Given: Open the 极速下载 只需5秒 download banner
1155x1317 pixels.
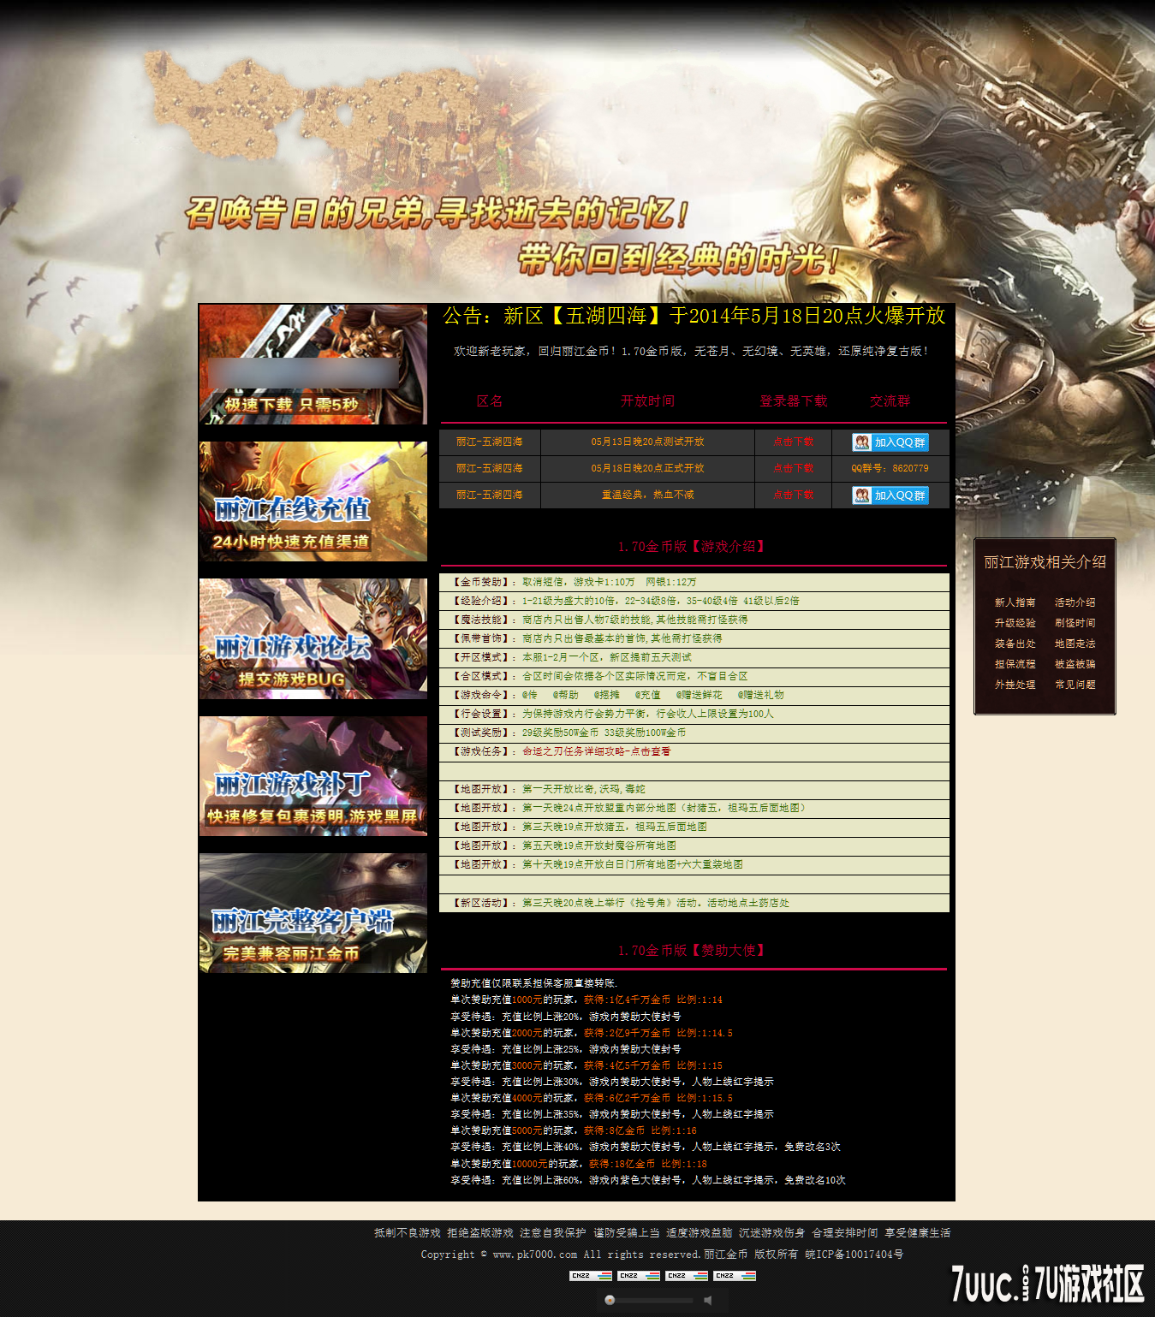Looking at the screenshot, I should coord(313,365).
